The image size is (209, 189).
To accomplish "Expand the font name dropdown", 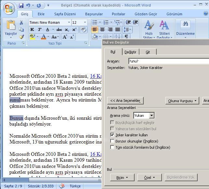I will [69, 22].
